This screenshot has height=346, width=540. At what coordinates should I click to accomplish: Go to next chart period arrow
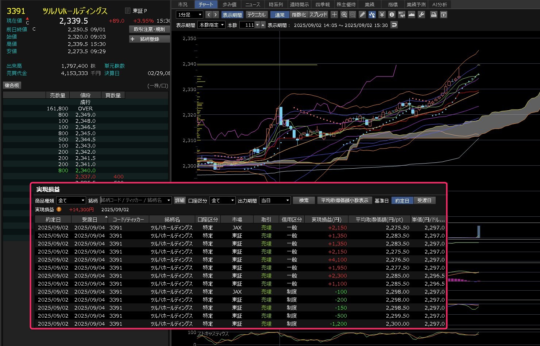click(x=215, y=15)
